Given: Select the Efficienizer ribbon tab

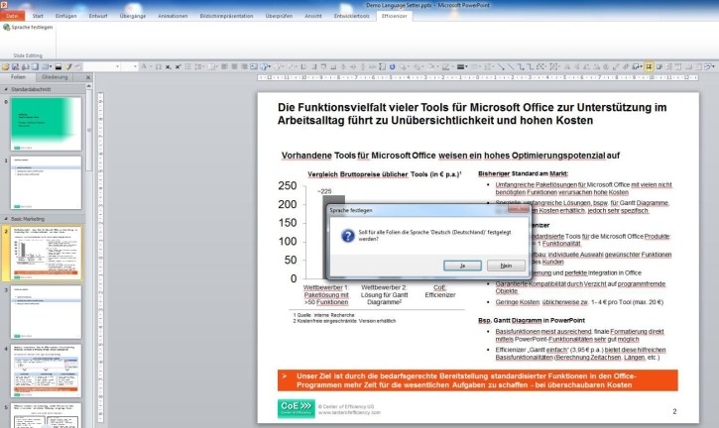Looking at the screenshot, I should tap(395, 16).
